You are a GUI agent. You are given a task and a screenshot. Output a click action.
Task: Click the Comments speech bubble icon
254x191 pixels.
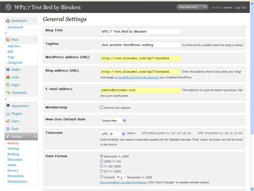(x=8, y=92)
